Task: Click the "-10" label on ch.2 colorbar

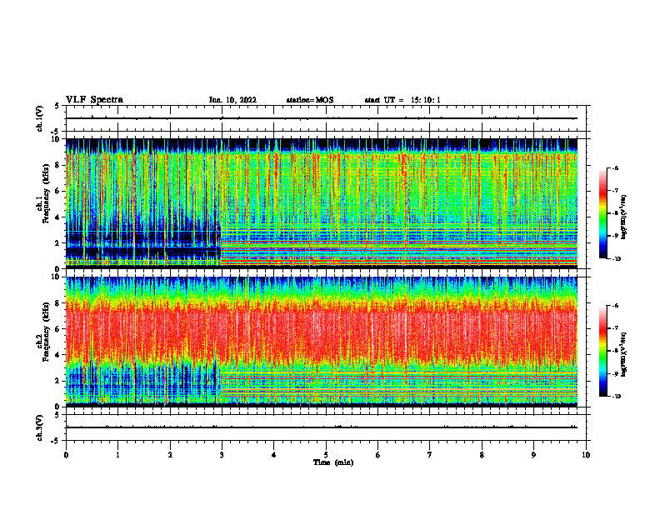Action: point(617,396)
